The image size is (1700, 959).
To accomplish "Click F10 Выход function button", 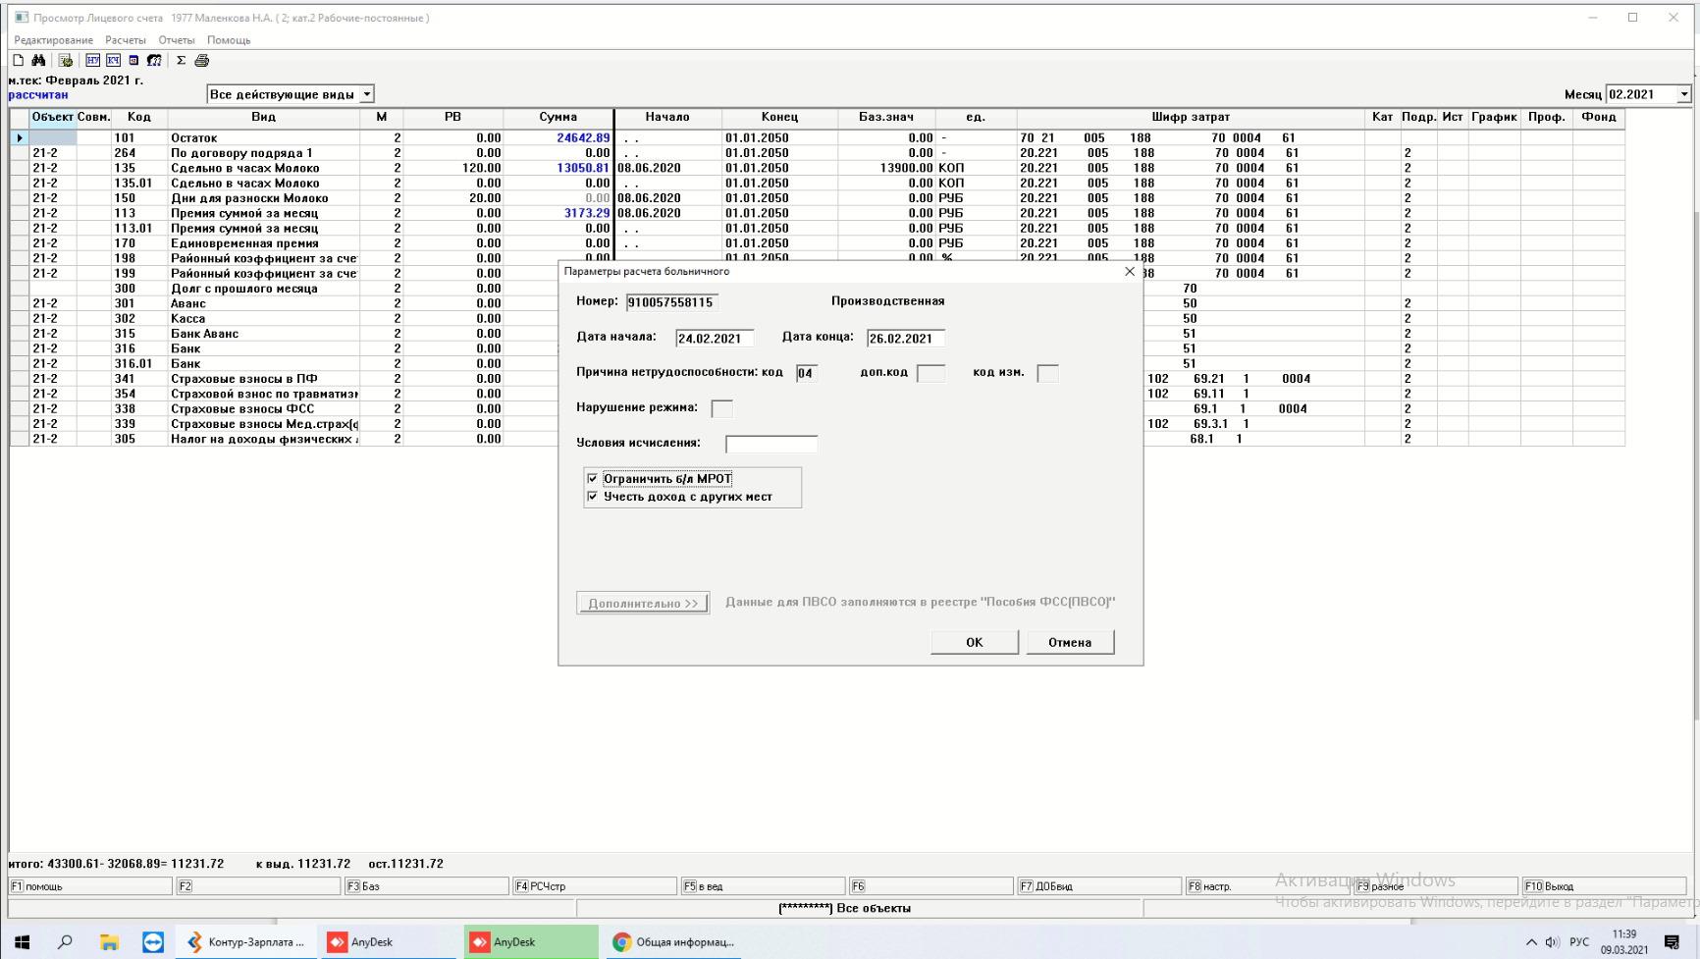I will pos(1604,886).
